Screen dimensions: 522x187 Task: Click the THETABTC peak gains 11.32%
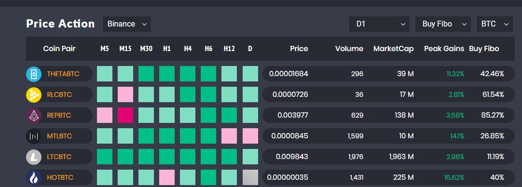tap(455, 74)
